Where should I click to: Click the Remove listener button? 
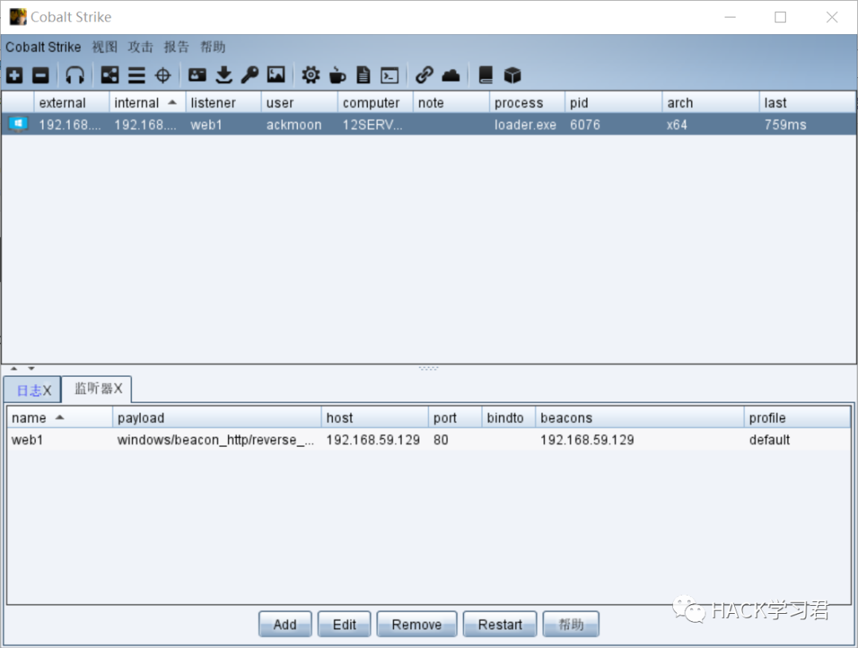click(416, 624)
